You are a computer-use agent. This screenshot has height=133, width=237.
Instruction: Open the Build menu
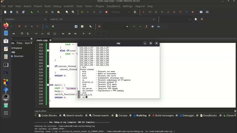[48, 6]
